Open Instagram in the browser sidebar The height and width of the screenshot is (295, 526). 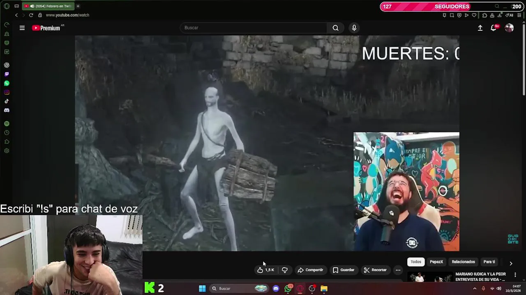pyautogui.click(x=7, y=92)
